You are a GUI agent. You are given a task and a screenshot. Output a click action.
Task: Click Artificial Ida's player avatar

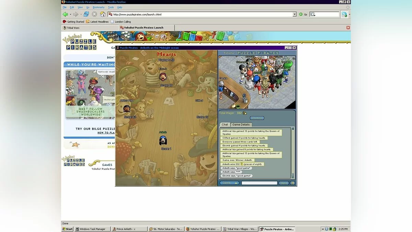pyautogui.click(x=127, y=109)
